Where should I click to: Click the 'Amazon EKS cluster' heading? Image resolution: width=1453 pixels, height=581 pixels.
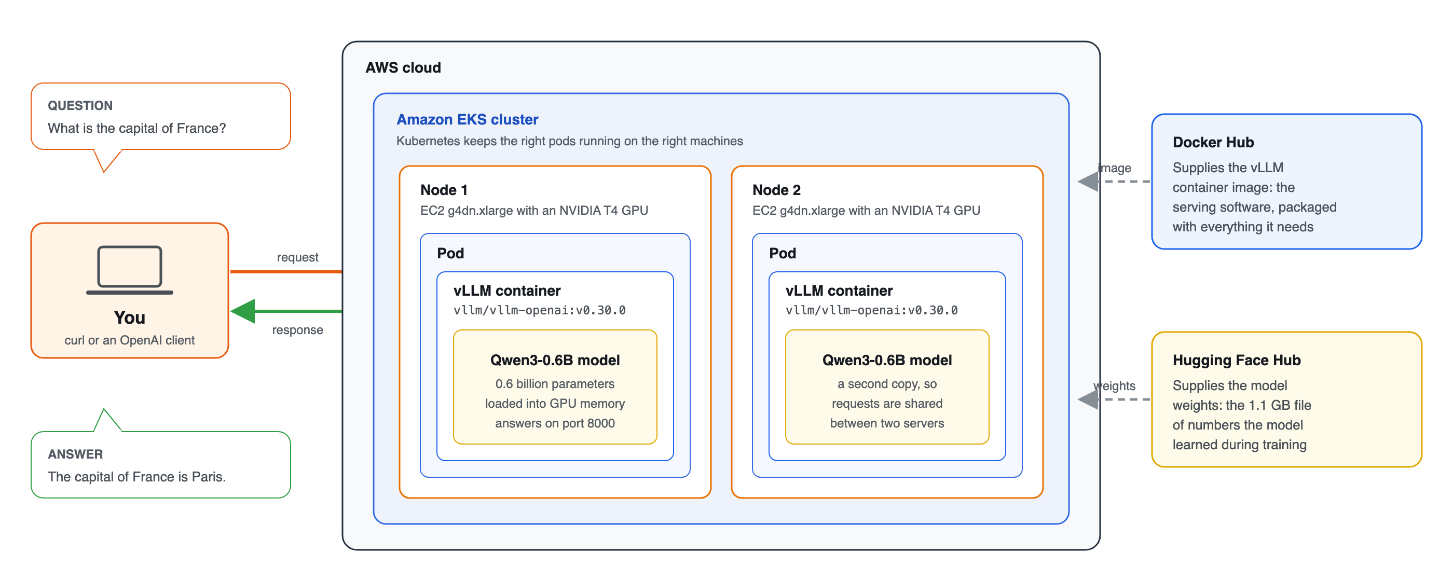(467, 120)
